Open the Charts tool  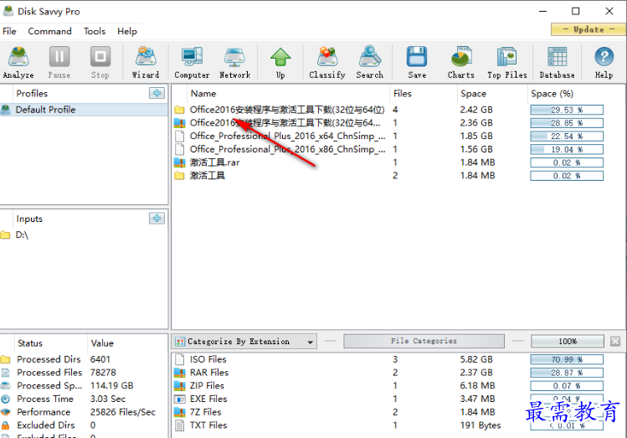(461, 62)
